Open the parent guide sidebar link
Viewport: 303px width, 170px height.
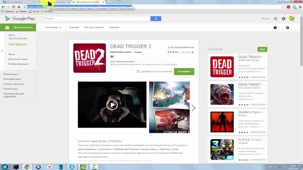14,95
